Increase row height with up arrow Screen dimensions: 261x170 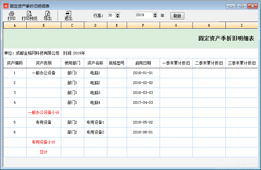pos(118,14)
